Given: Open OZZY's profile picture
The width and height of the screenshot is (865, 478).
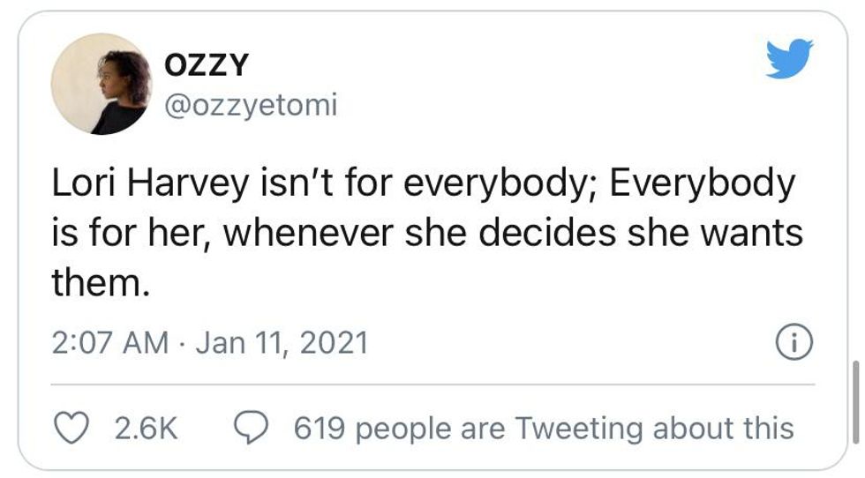Looking at the screenshot, I should point(101,84).
